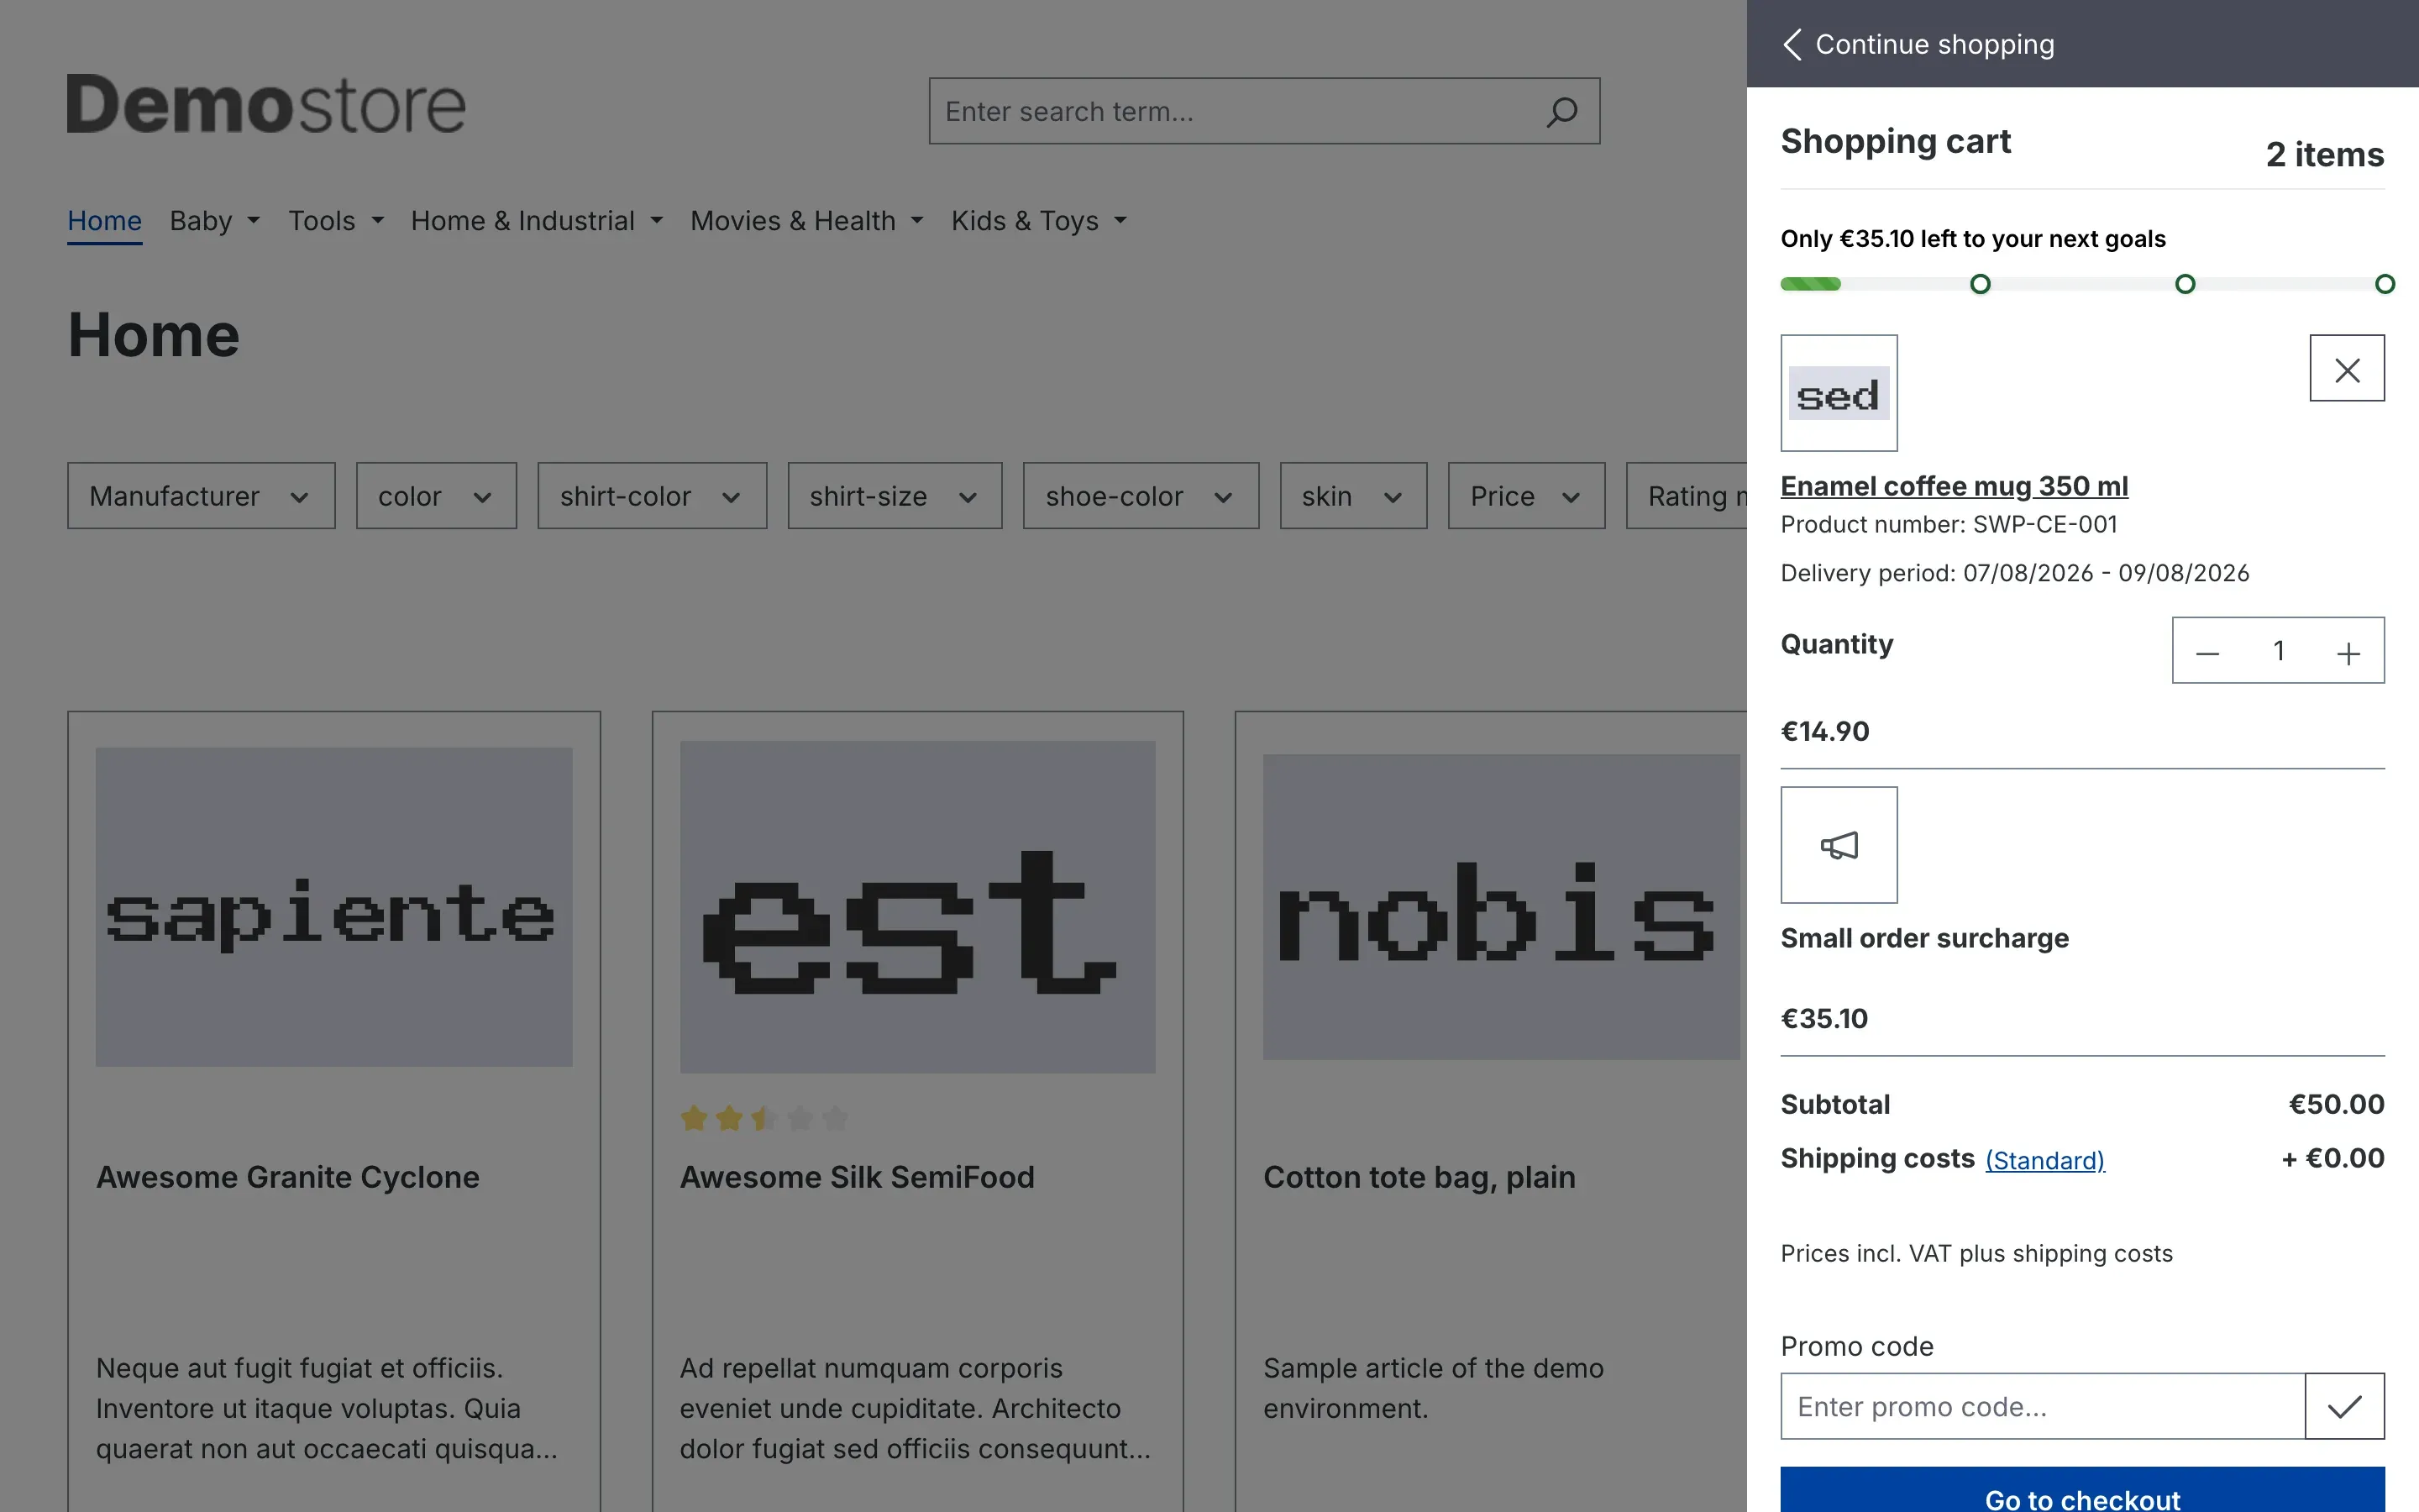Open the shoe-color filter dropdown
This screenshot has height=1512, width=2419.
(x=1141, y=496)
